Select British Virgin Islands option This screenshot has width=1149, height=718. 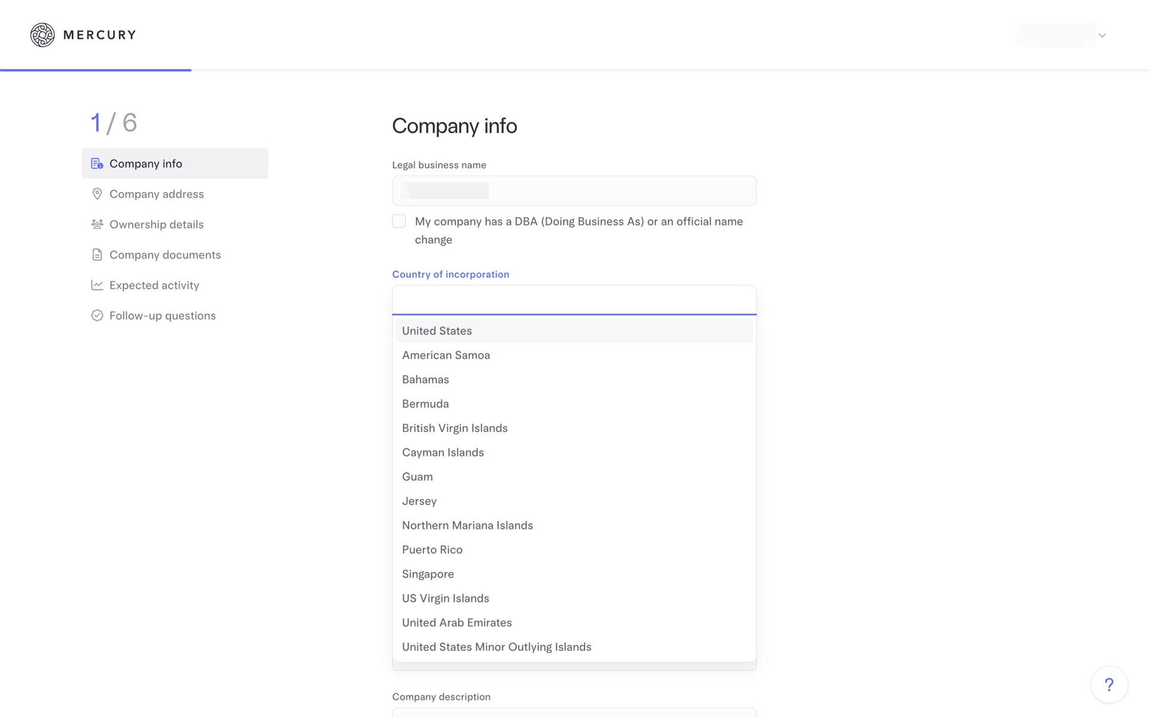point(574,428)
